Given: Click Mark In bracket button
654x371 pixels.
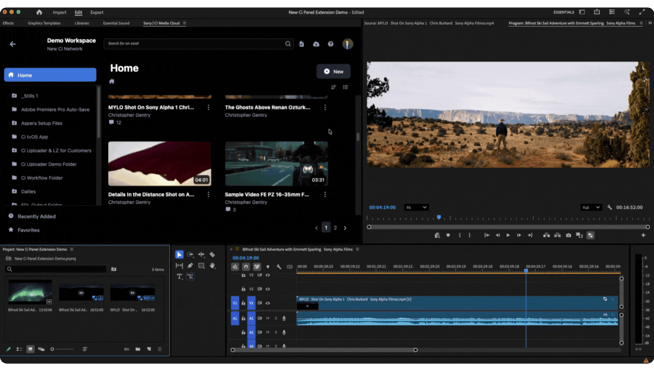Looking at the screenshot, I should click(x=459, y=235).
